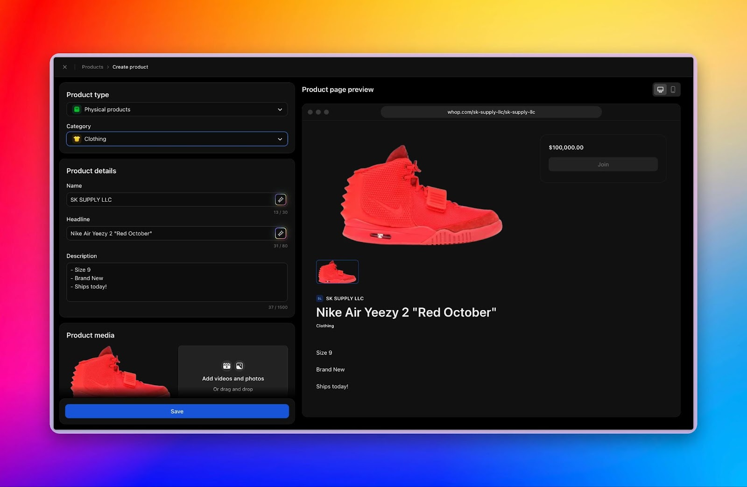Viewport: 747px width, 487px height.
Task: Click the Join button in preview
Action: click(603, 164)
